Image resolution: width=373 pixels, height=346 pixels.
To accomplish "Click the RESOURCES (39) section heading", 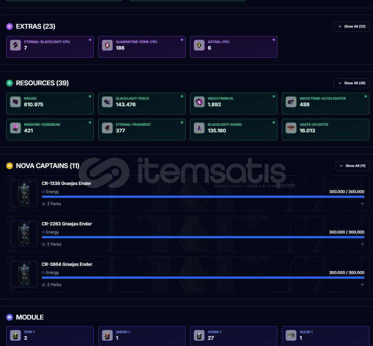I will pyautogui.click(x=42, y=83).
